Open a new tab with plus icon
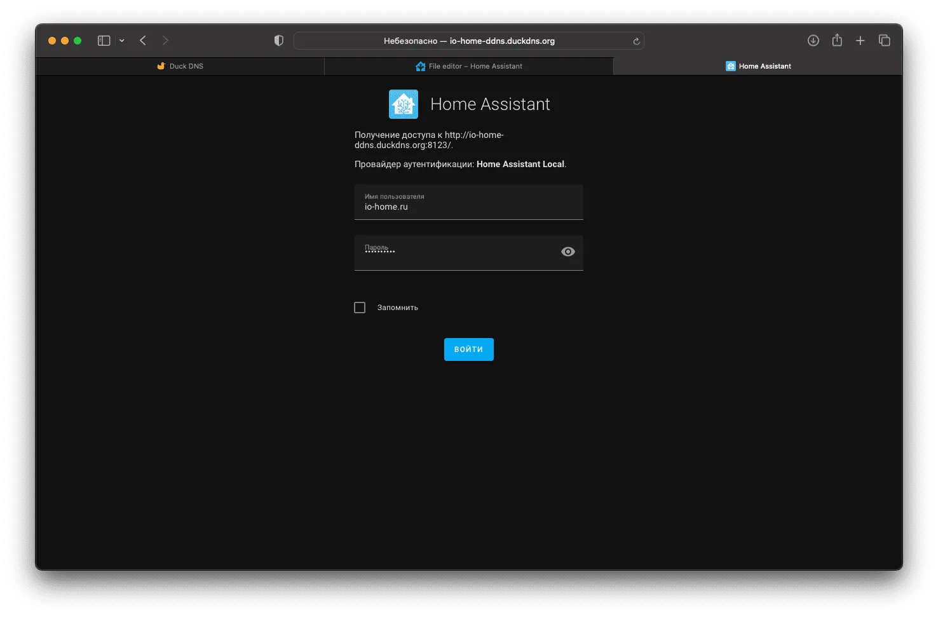Image resolution: width=938 pixels, height=617 pixels. click(860, 41)
